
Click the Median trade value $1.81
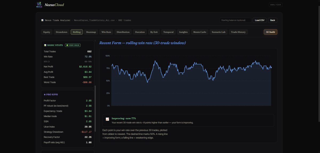88,116
